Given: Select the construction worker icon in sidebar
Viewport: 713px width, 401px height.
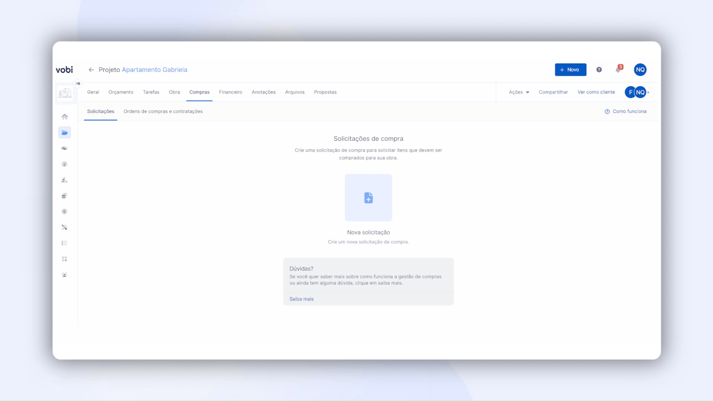Looking at the screenshot, I should (x=65, y=180).
